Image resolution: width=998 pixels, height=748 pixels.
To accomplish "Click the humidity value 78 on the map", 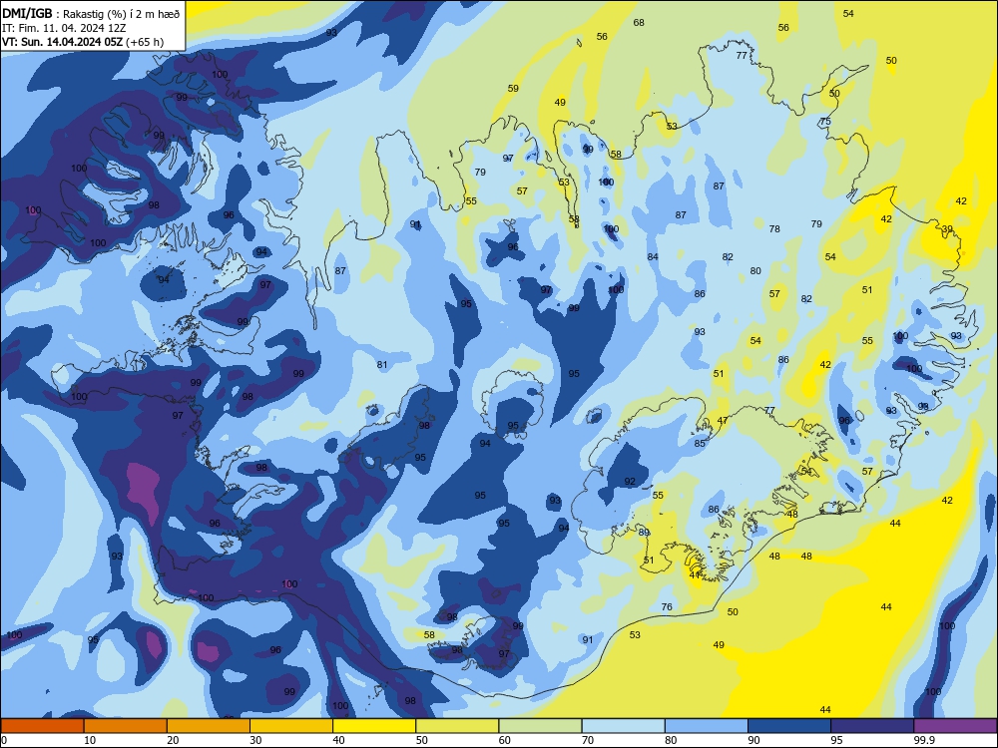I will pos(774,229).
